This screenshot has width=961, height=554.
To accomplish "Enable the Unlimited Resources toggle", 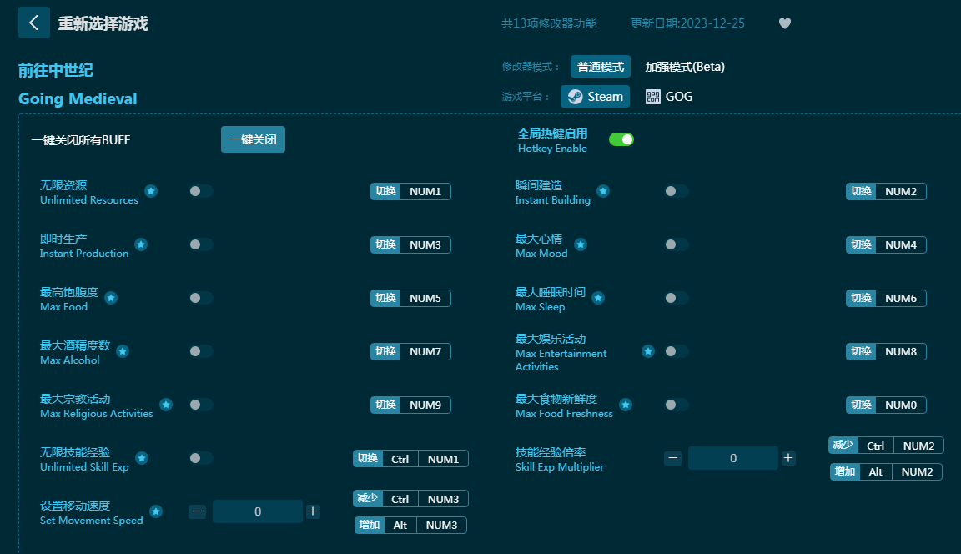I will [201, 191].
